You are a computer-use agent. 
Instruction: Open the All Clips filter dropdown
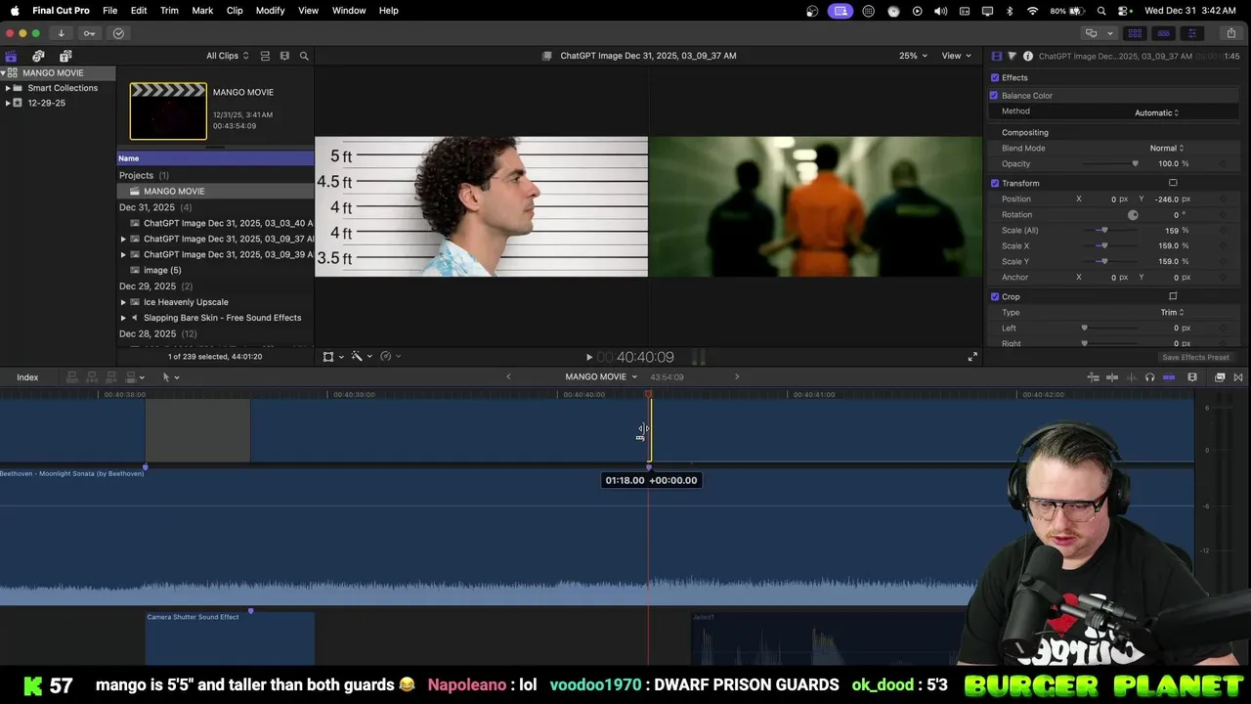click(x=227, y=56)
